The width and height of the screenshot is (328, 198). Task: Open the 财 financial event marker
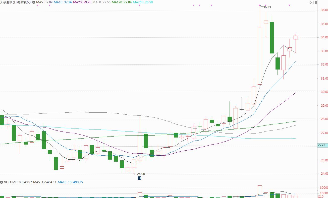pos(140,178)
